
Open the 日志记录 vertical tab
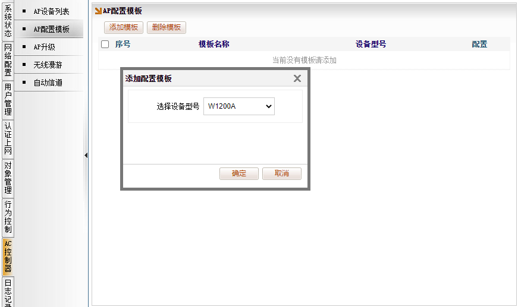pyautogui.click(x=8, y=293)
